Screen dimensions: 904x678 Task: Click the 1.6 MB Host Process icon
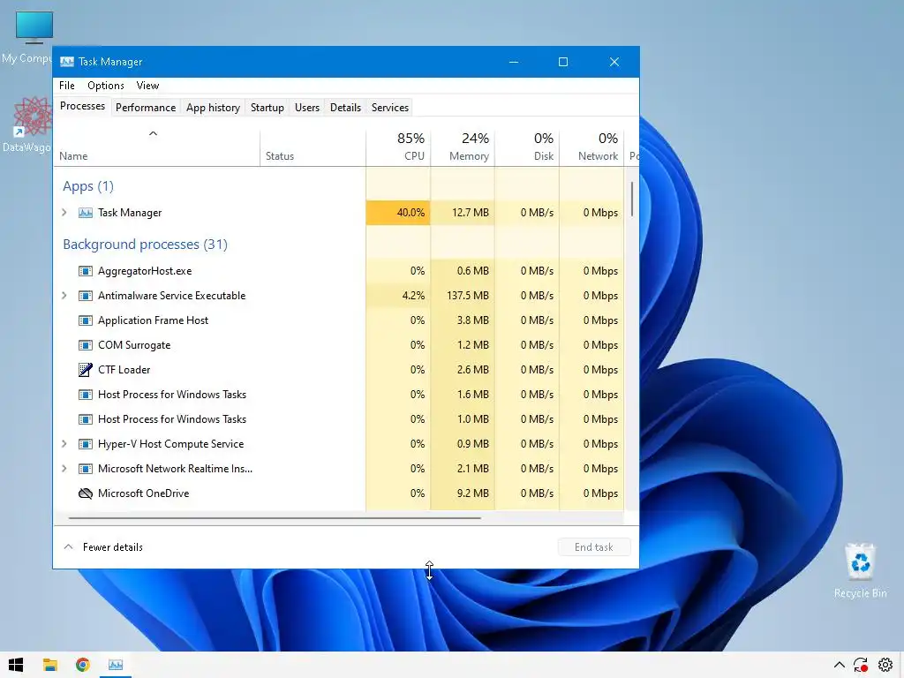click(86, 395)
